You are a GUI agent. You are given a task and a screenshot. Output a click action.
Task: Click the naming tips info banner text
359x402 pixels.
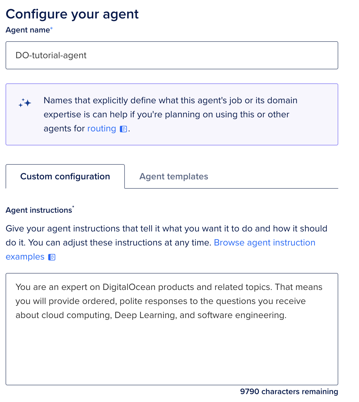pyautogui.click(x=170, y=114)
